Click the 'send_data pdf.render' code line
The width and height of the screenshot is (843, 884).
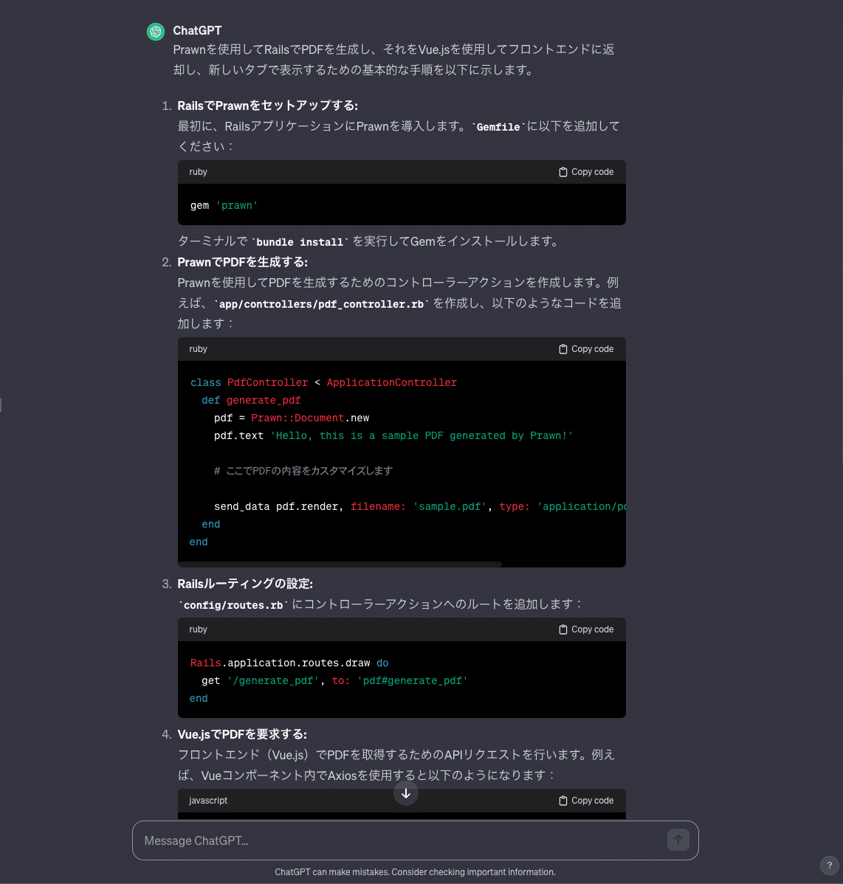pos(419,506)
